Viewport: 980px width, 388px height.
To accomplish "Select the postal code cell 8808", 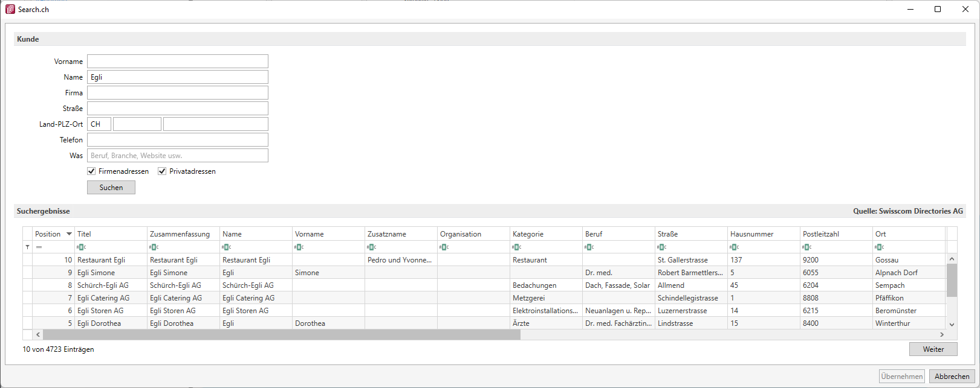I will point(837,298).
